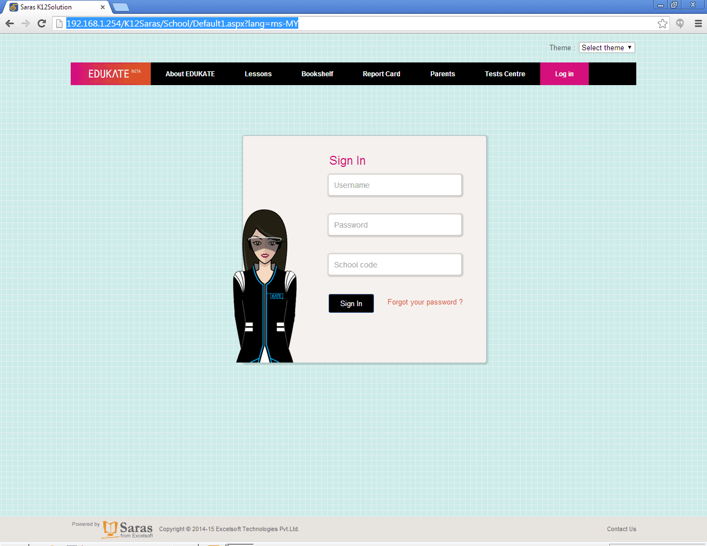Click the EDUKATE beta logo

(110, 73)
